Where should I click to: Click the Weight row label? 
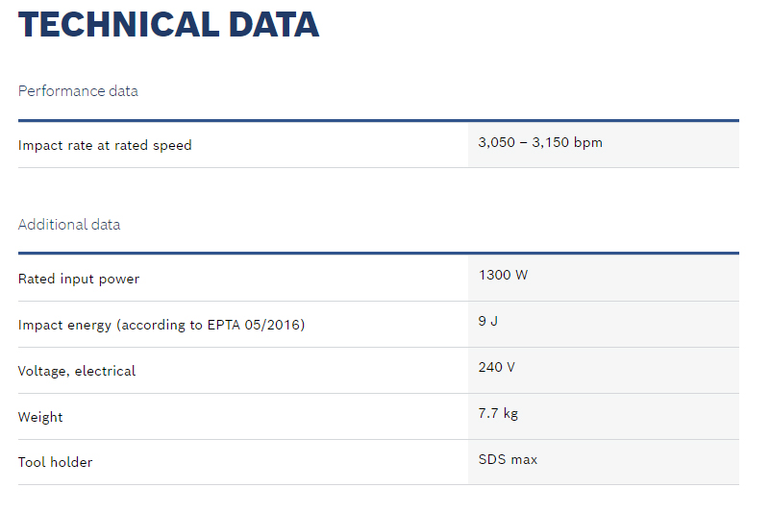40,417
